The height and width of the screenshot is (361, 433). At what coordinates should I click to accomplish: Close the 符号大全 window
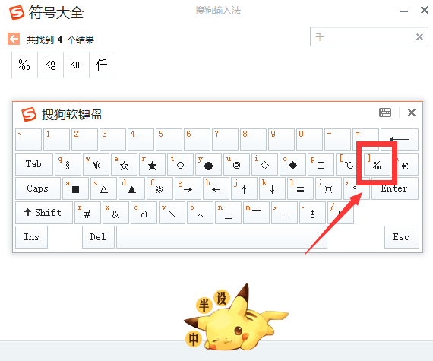(425, 10)
